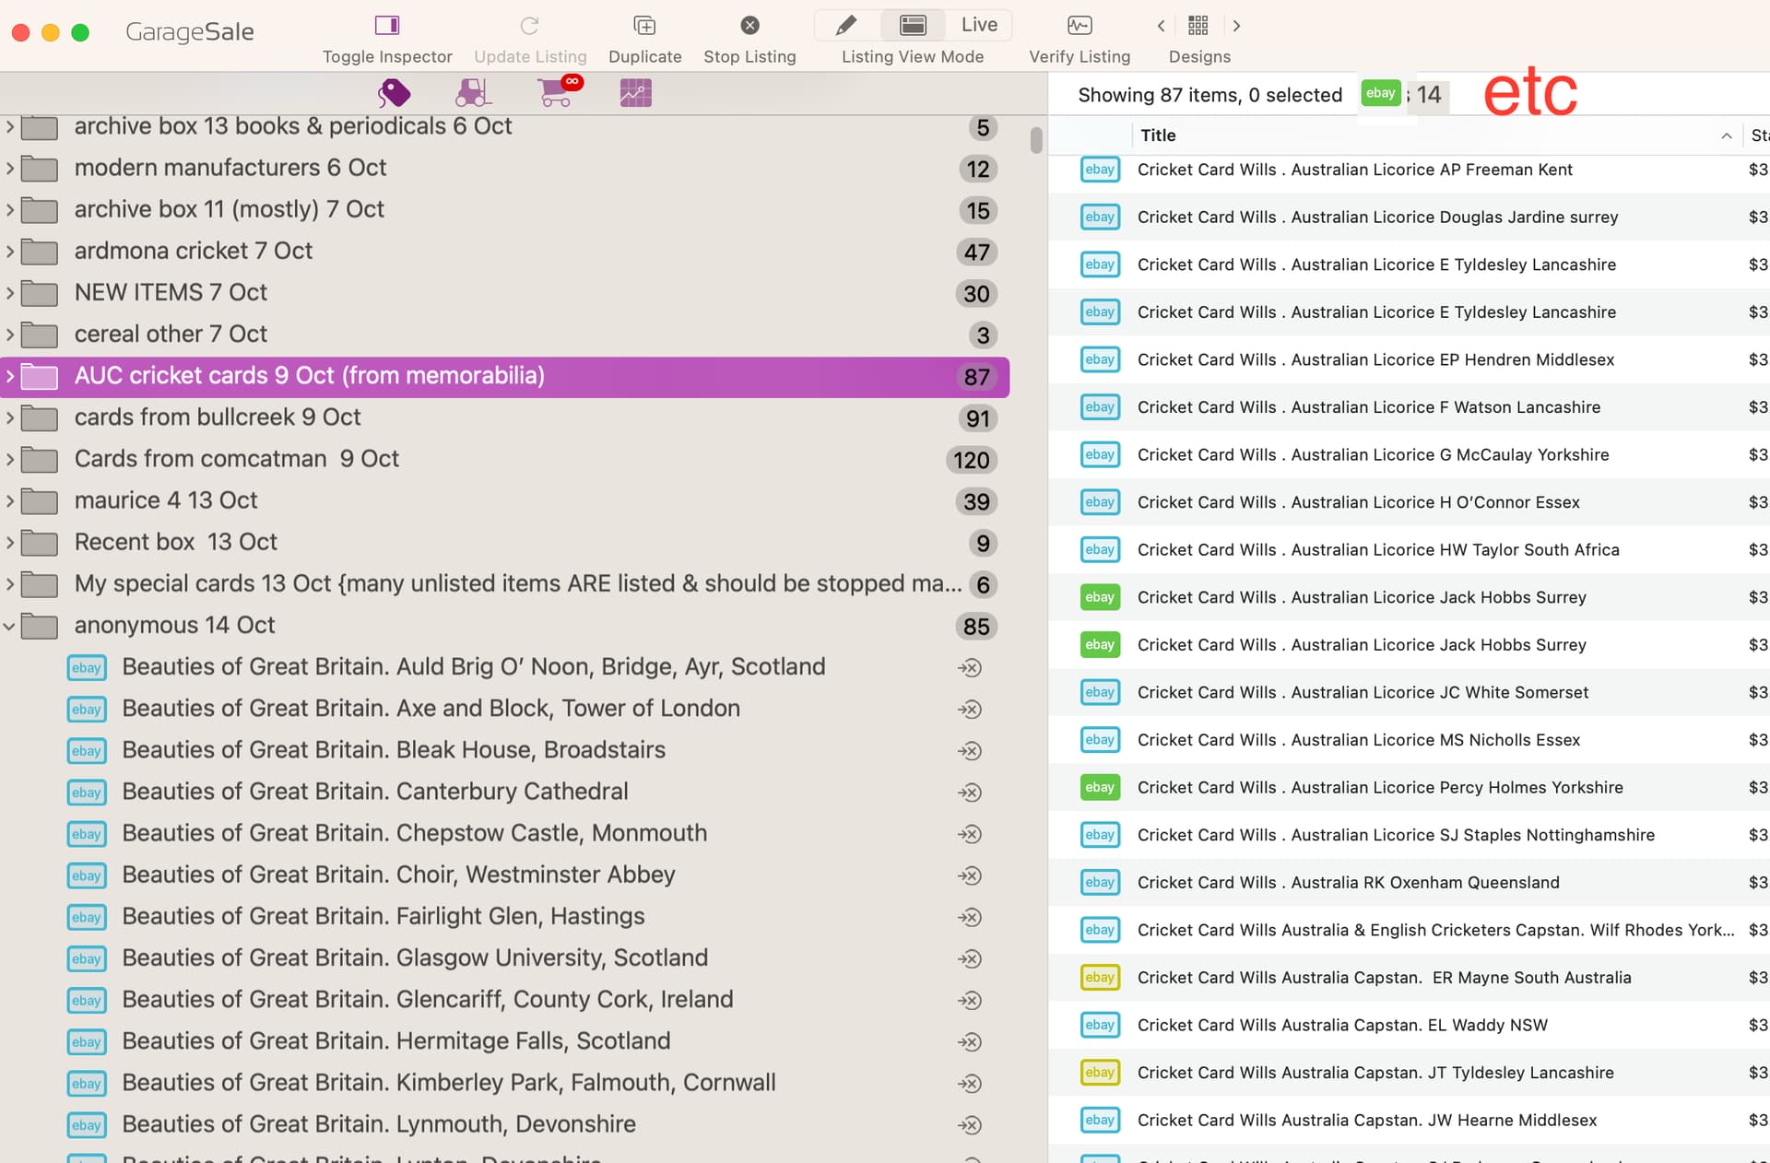Image resolution: width=1770 pixels, height=1163 pixels.
Task: Expand archive box 13 books folder
Action: click(x=10, y=126)
